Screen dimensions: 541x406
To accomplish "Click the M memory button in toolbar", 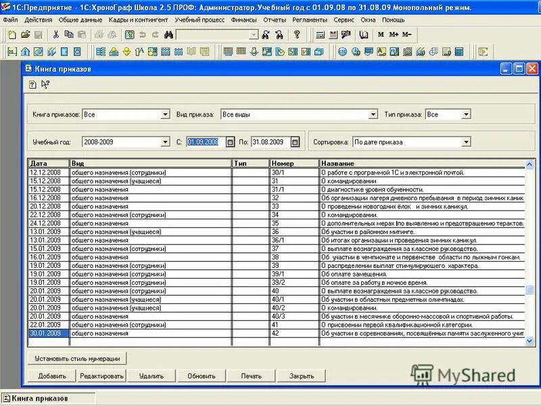I will click(x=381, y=35).
